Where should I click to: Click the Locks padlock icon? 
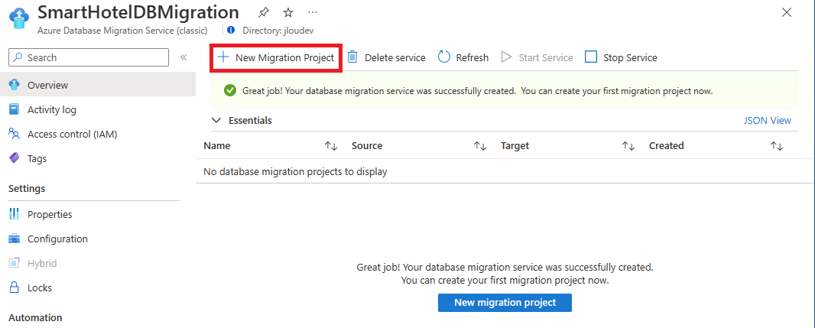(x=15, y=288)
